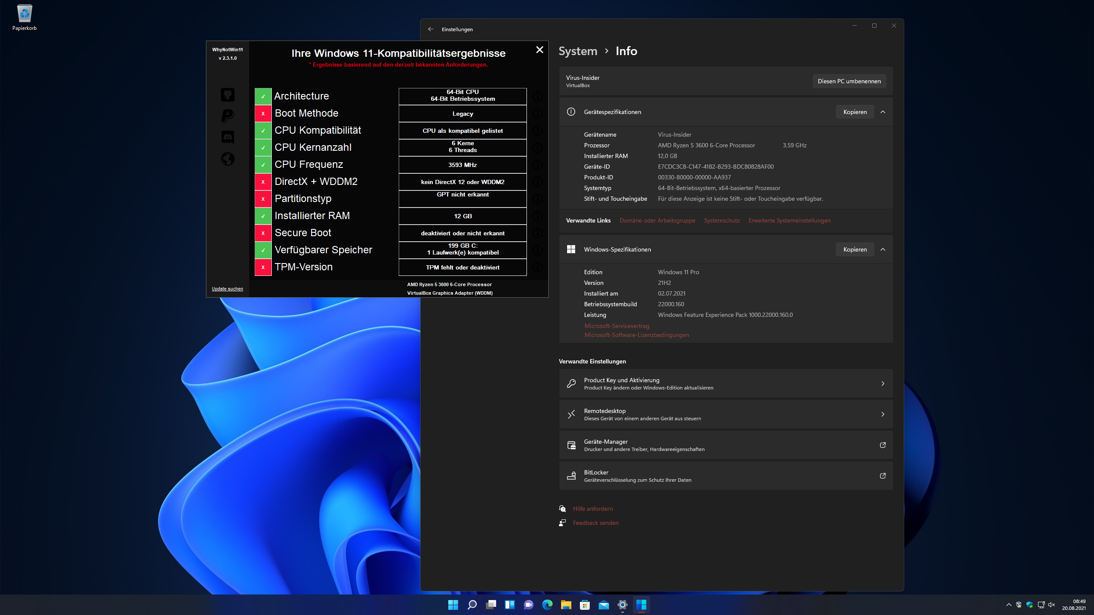Open the Erweiterte Systemeinstellungen link
This screenshot has height=615, width=1094.
point(789,220)
